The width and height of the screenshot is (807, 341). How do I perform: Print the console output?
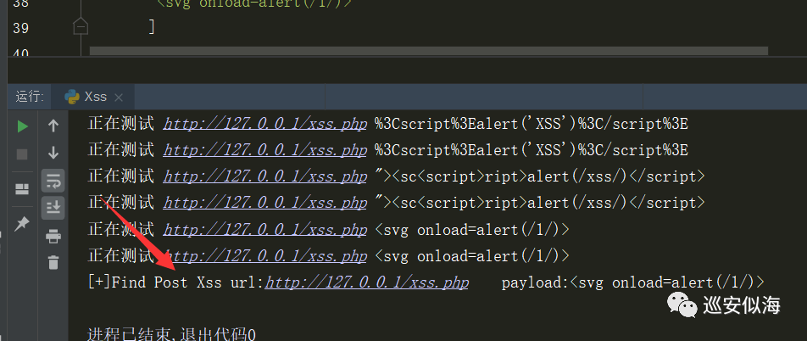pos(53,237)
